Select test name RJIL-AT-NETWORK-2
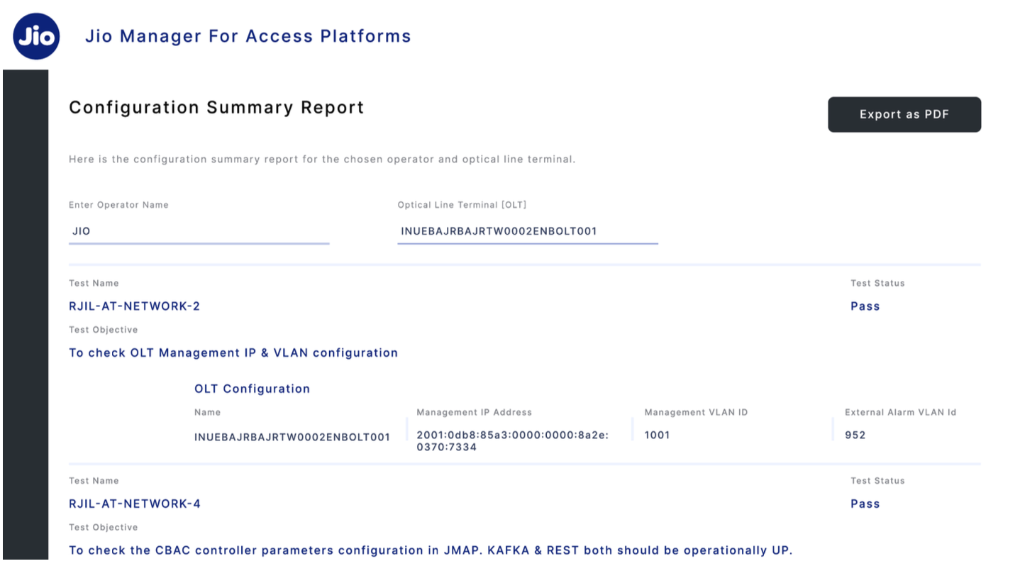 [133, 306]
